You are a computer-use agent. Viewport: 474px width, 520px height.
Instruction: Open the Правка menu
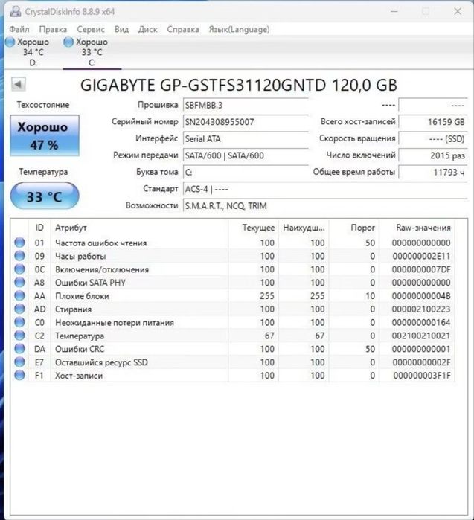[53, 29]
